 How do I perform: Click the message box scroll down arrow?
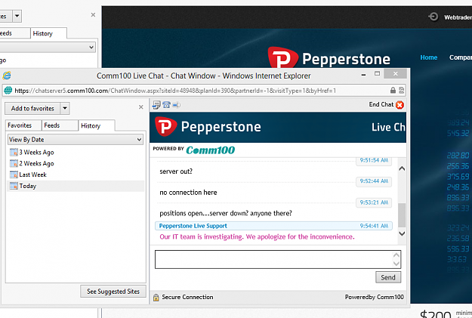coord(396,264)
